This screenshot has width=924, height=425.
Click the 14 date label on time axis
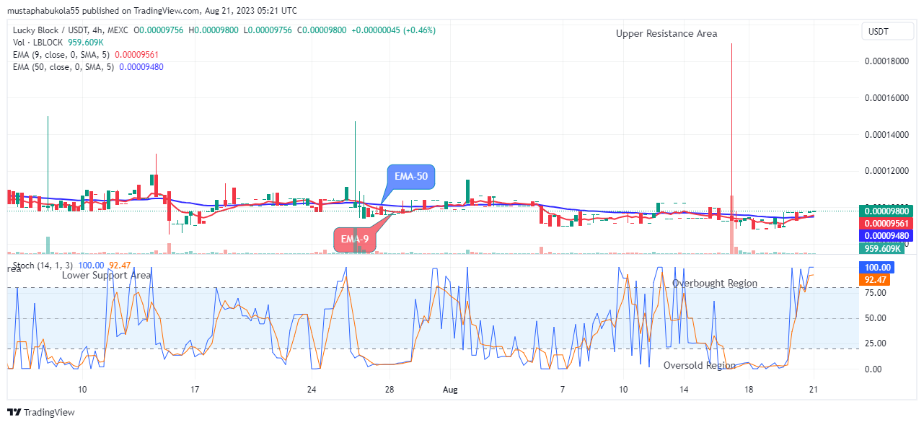[684, 390]
